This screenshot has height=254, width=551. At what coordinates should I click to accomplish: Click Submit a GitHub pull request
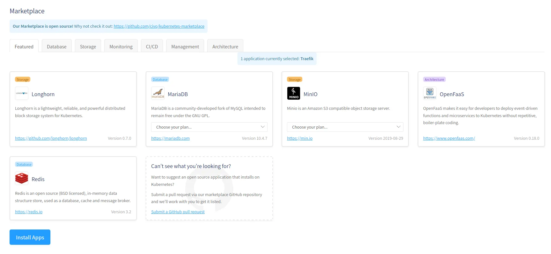178,212
